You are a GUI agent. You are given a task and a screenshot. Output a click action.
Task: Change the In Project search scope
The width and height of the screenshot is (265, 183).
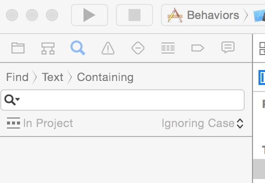40,123
